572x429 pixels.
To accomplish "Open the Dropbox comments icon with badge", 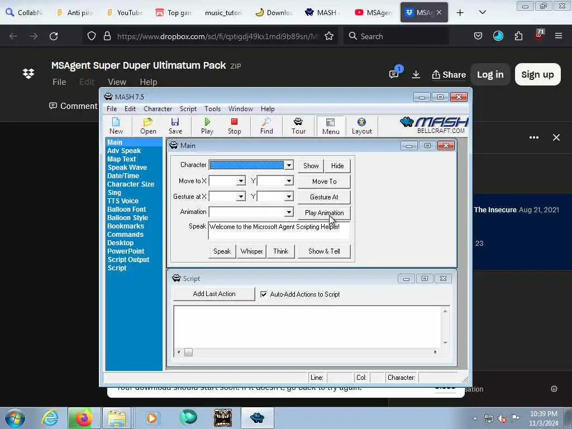I will 395,73.
